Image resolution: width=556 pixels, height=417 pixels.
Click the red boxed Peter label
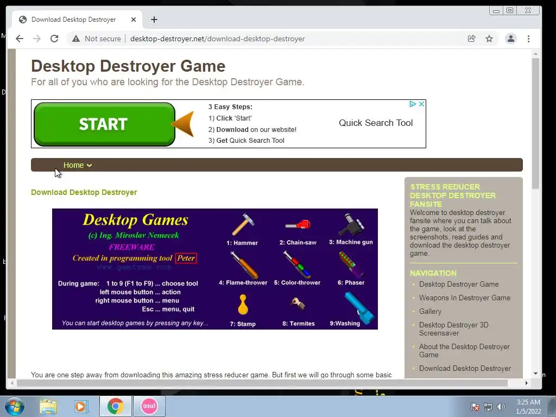pyautogui.click(x=186, y=258)
